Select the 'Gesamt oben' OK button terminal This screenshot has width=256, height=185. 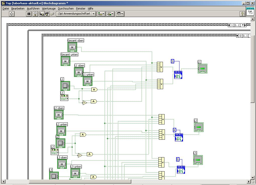pos(72,47)
